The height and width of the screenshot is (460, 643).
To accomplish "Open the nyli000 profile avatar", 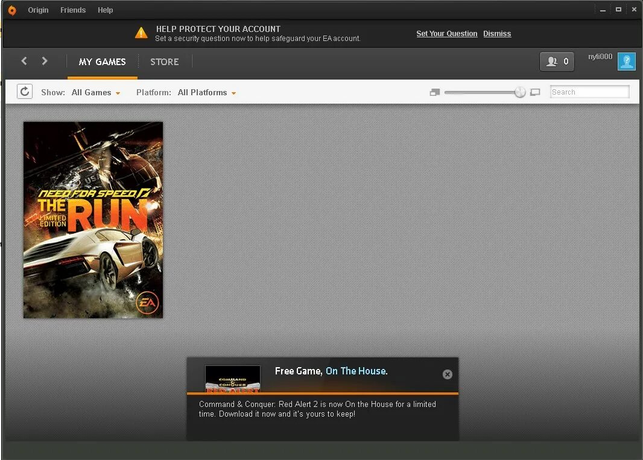I will (x=627, y=61).
